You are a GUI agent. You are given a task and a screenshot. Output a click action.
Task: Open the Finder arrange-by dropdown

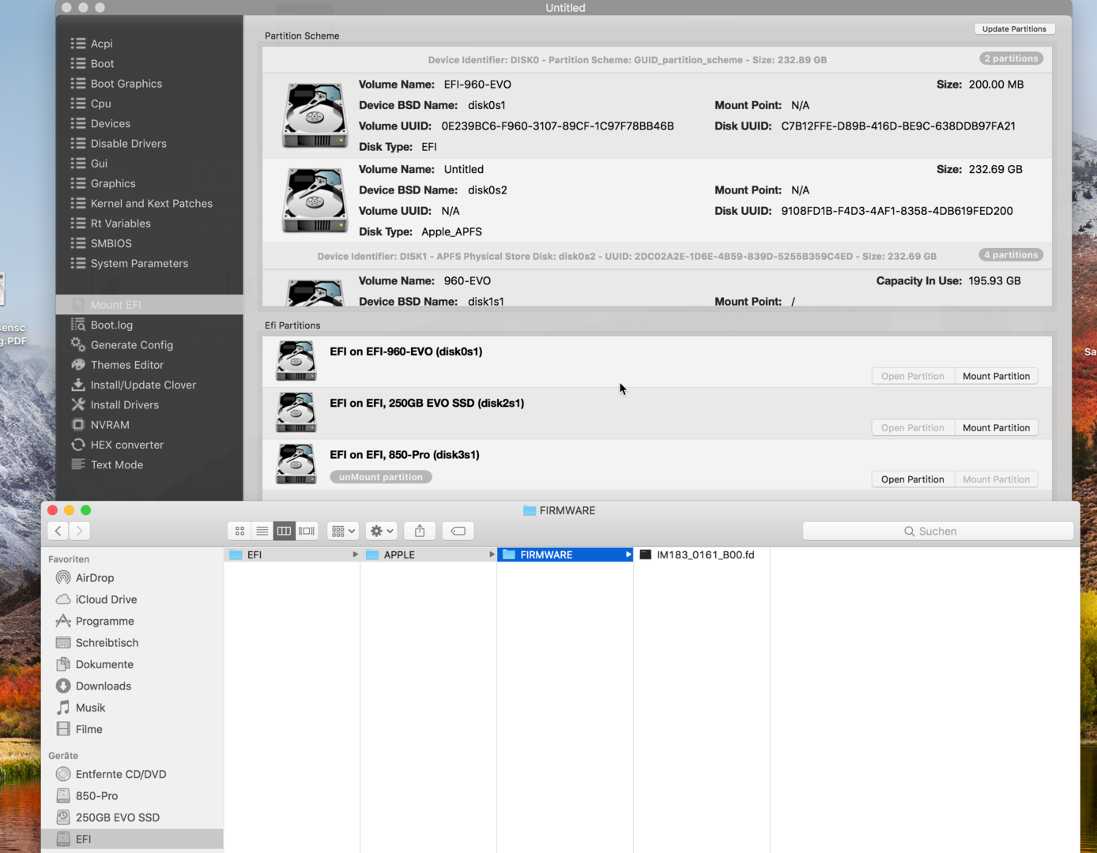coord(343,531)
